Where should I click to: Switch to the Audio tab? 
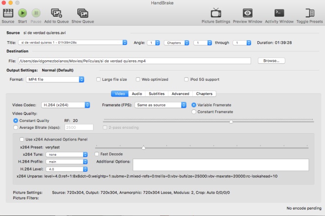tap(137, 94)
